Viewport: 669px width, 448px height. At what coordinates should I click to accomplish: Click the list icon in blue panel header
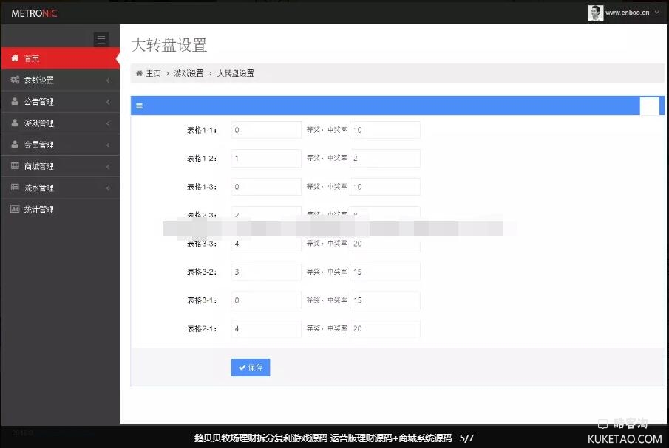coord(139,106)
